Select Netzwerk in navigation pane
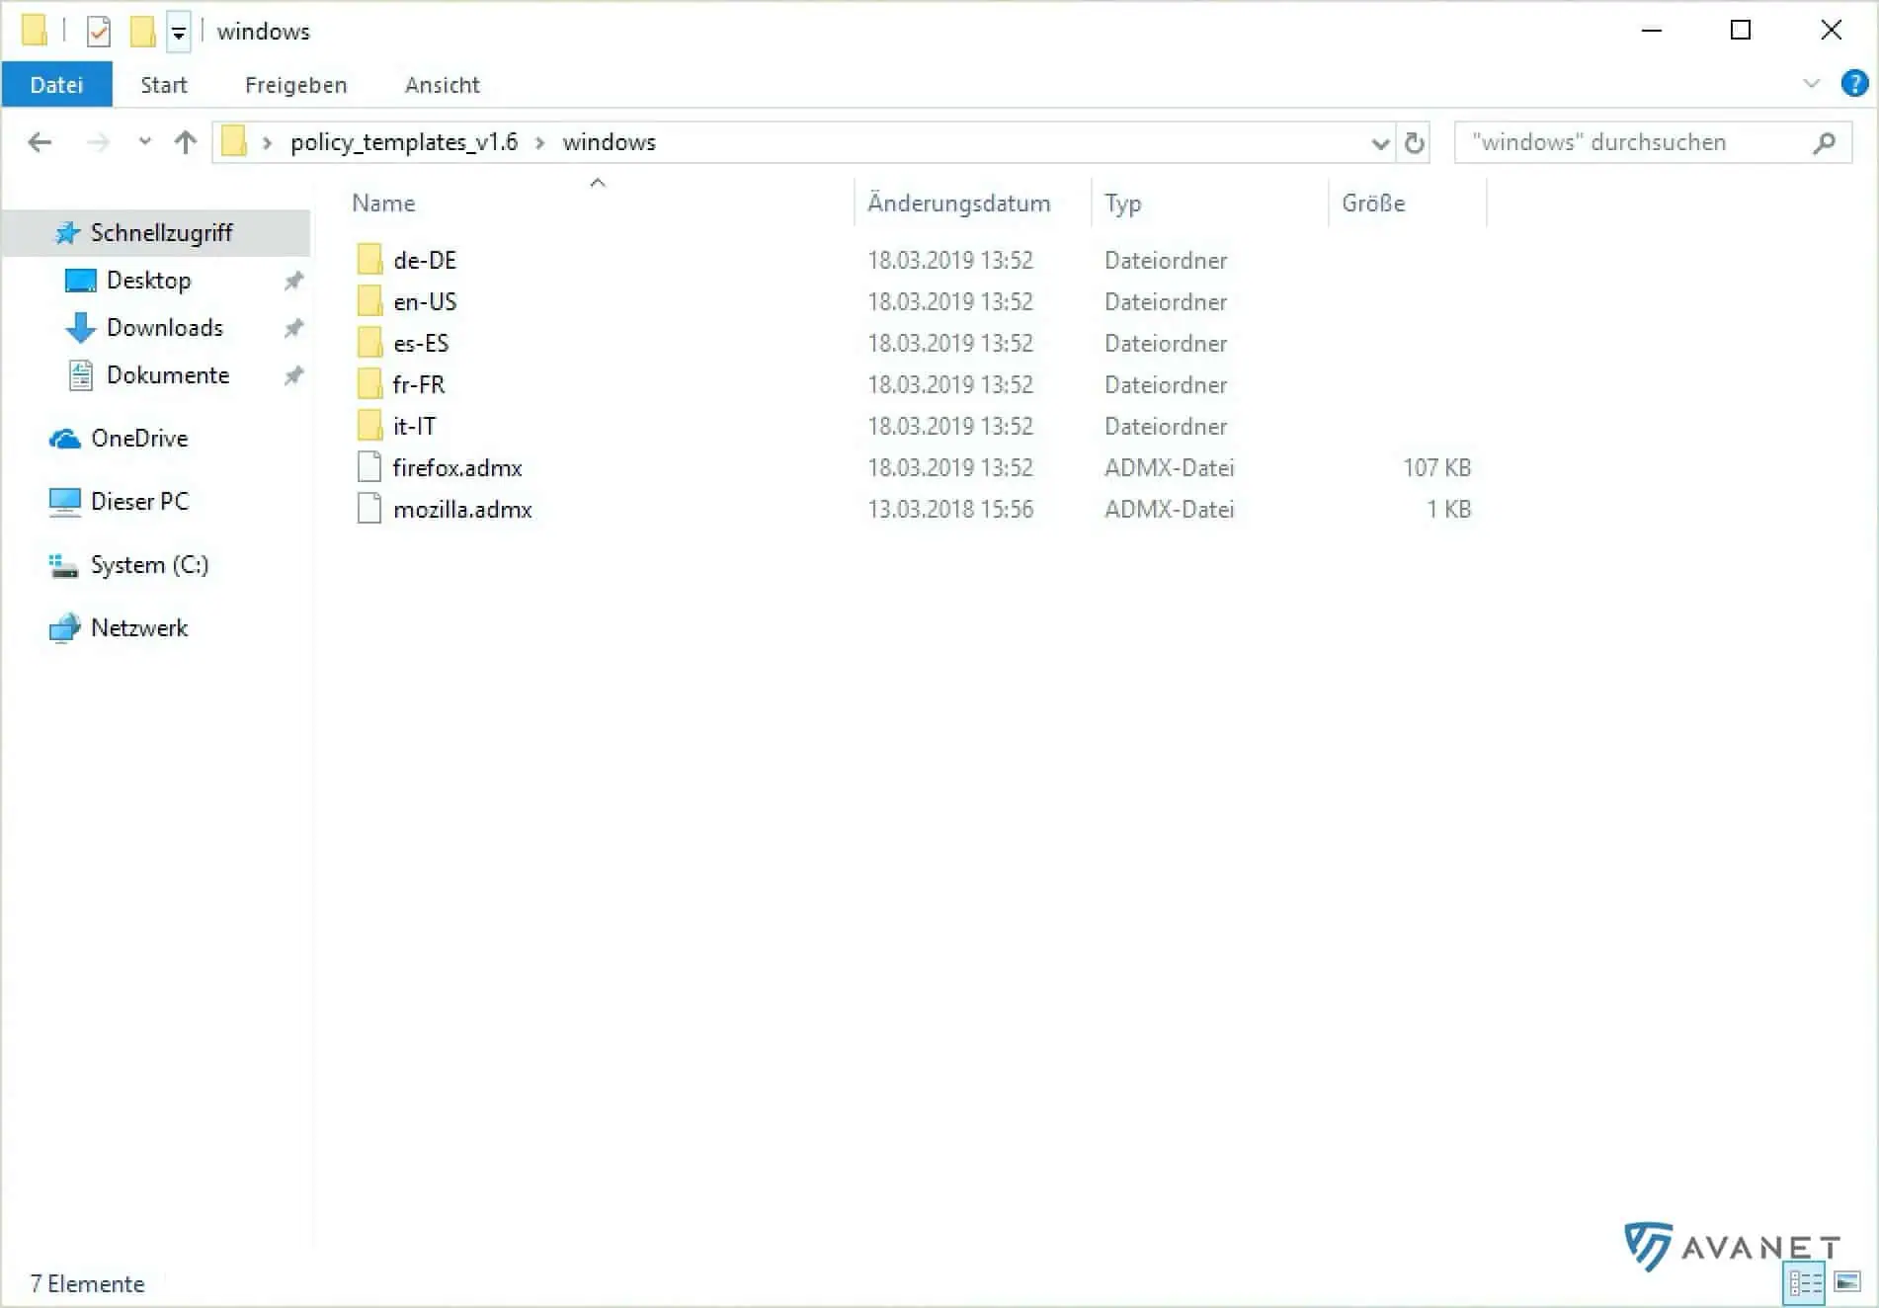 (x=139, y=628)
